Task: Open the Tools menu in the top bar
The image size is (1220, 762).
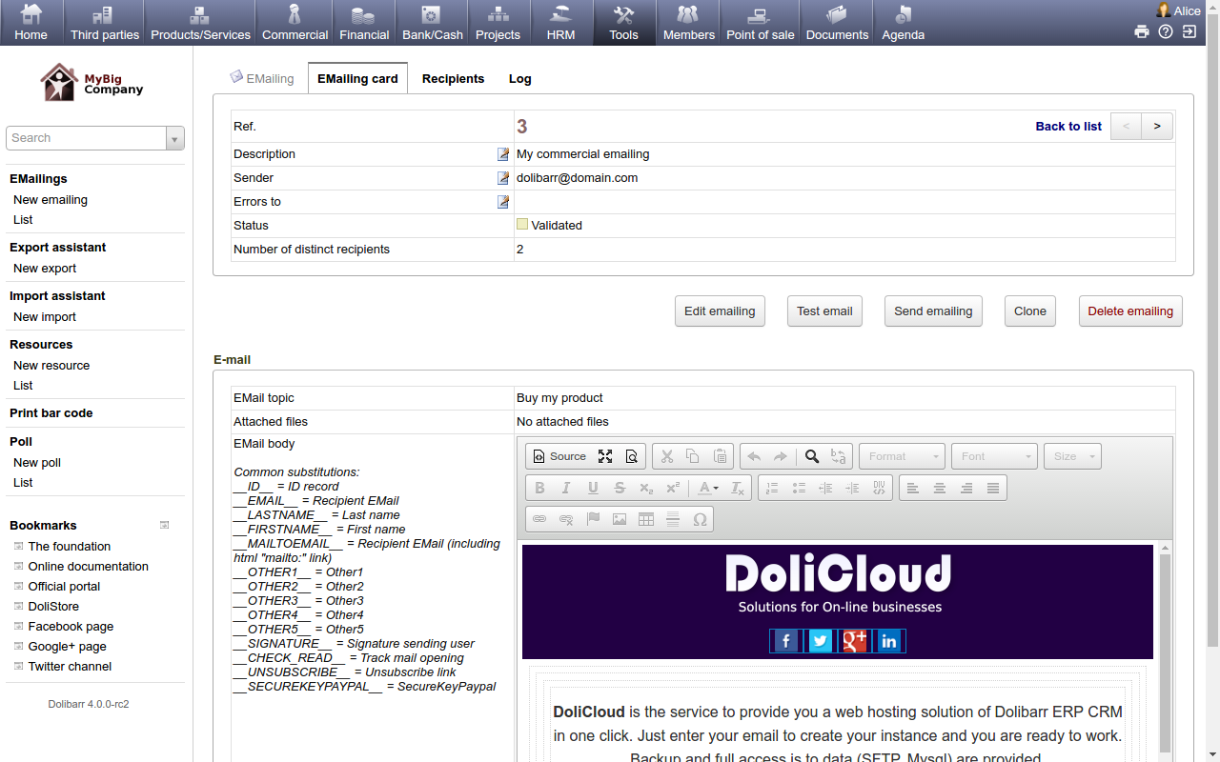Action: pyautogui.click(x=623, y=23)
